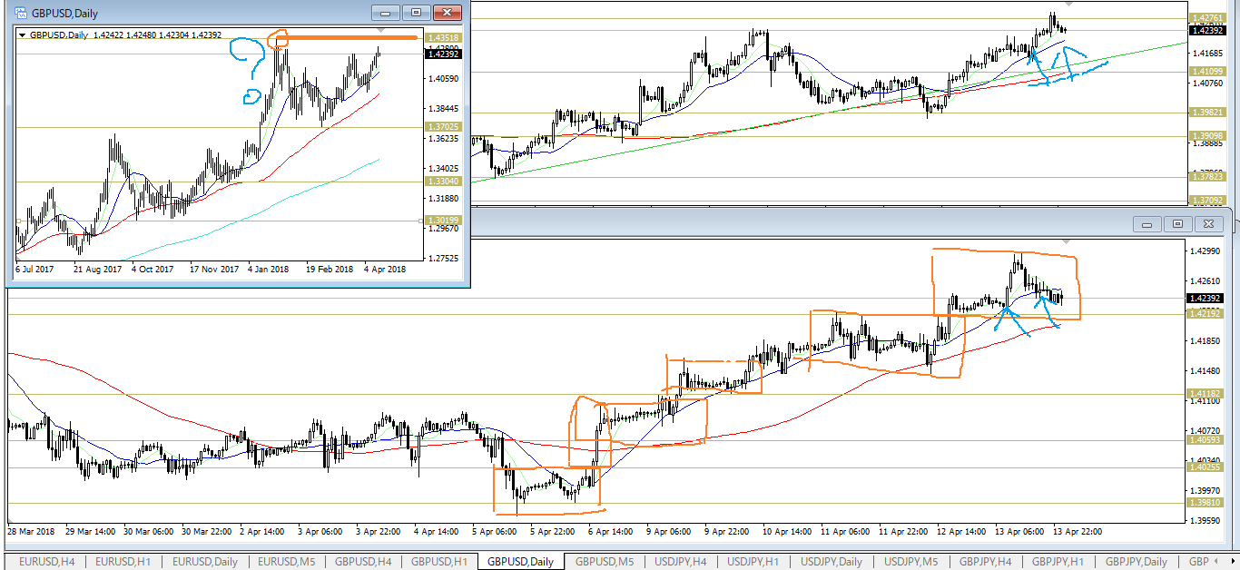Click the 1.37823 level label on top-right chart
This screenshot has height=570, width=1240.
coord(1207,178)
